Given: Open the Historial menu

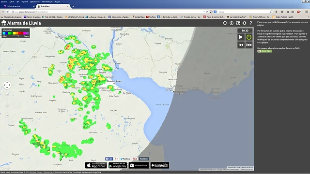Looking at the screenshot, I should [25, 1].
